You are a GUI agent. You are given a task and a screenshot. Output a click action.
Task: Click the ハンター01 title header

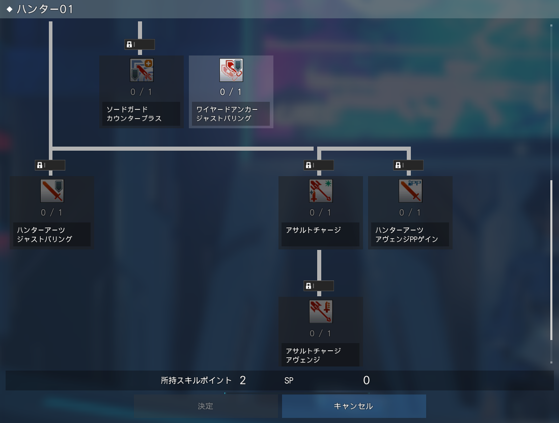click(45, 9)
